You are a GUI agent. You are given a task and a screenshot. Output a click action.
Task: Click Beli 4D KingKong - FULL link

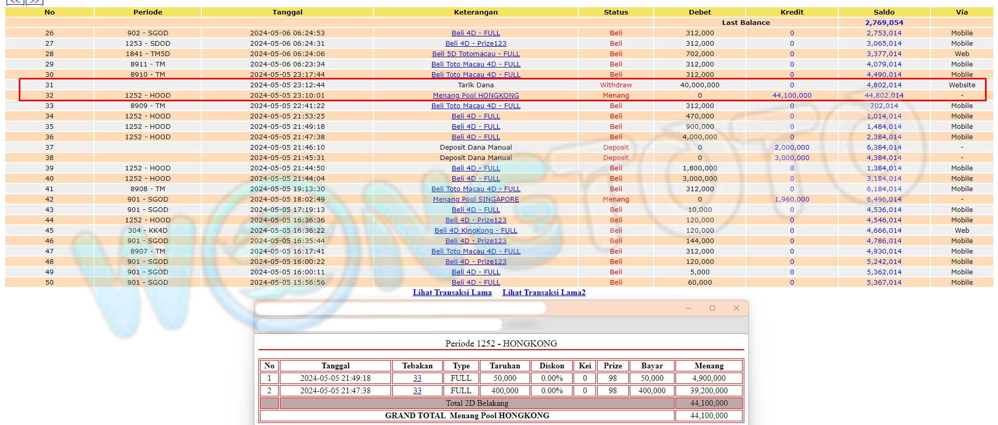475,231
